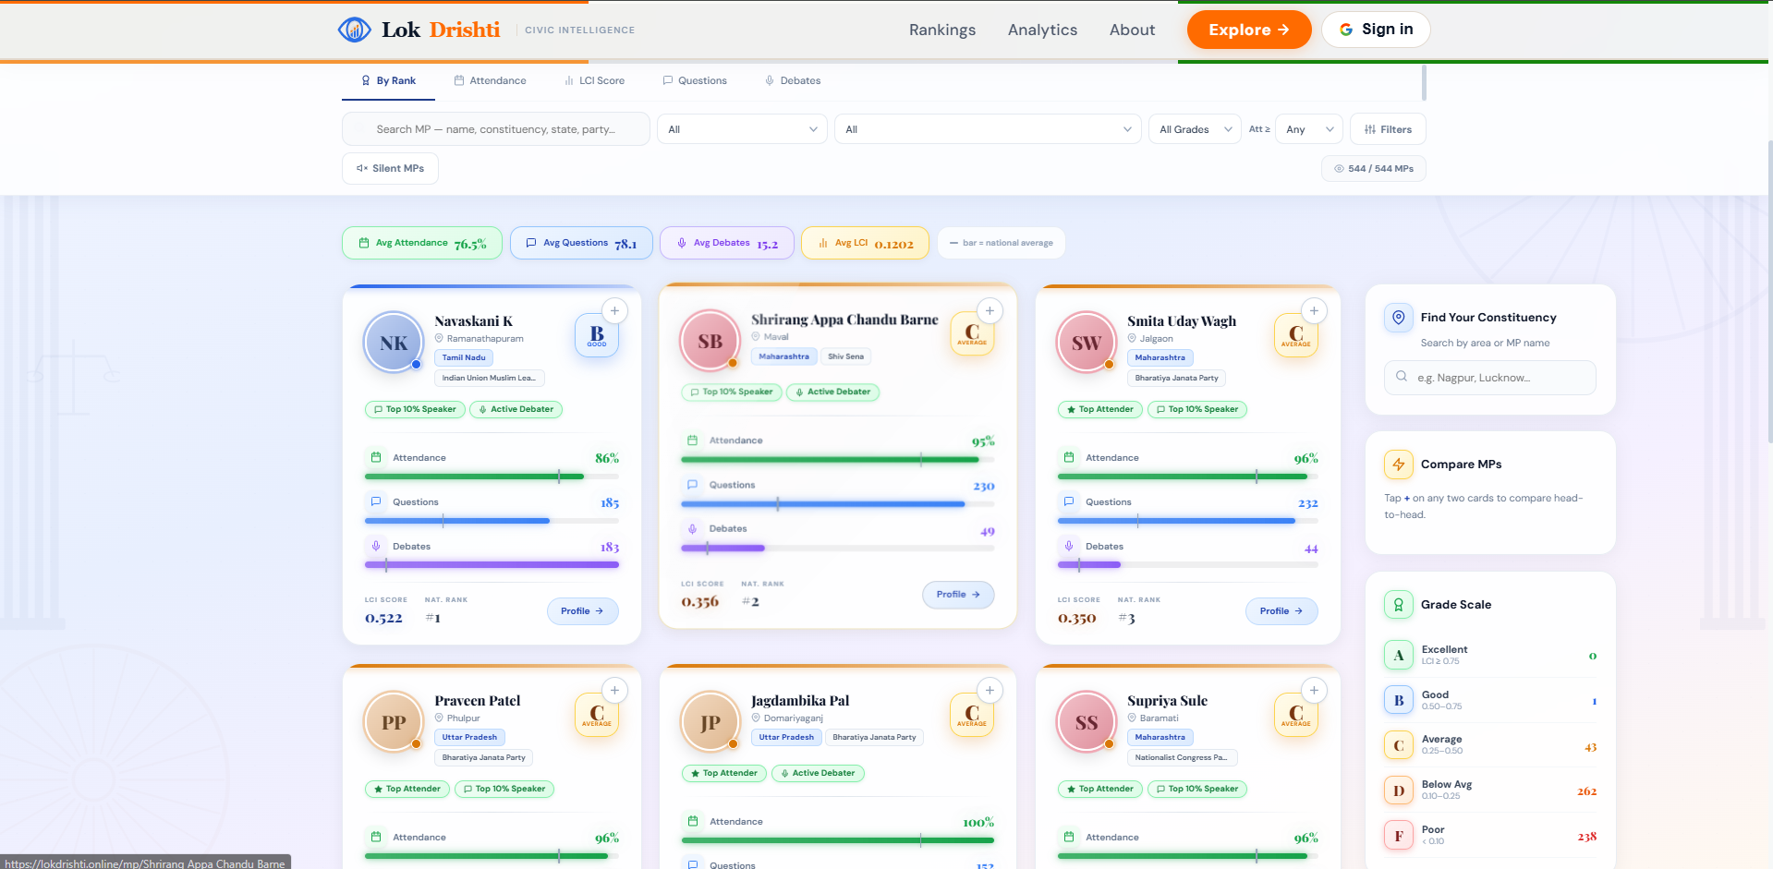Switch to the LCI Score tab
The image size is (1773, 869).
pyautogui.click(x=595, y=80)
